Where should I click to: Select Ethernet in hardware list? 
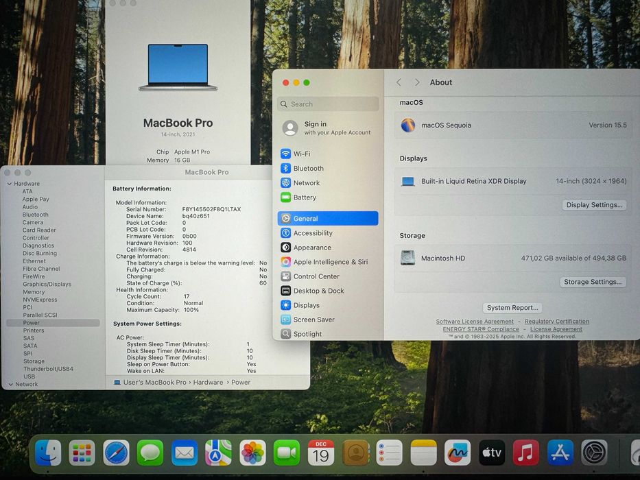coord(34,261)
